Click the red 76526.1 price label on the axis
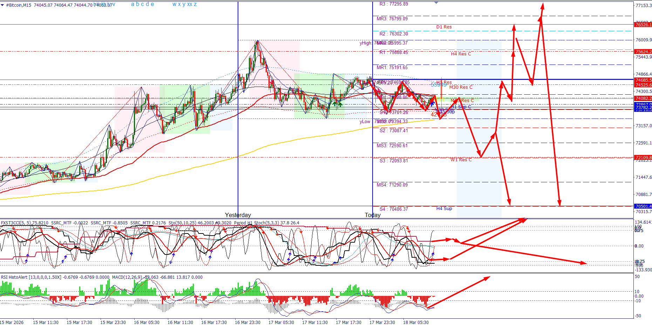Viewport: 652px width, 325px height. tap(643, 25)
